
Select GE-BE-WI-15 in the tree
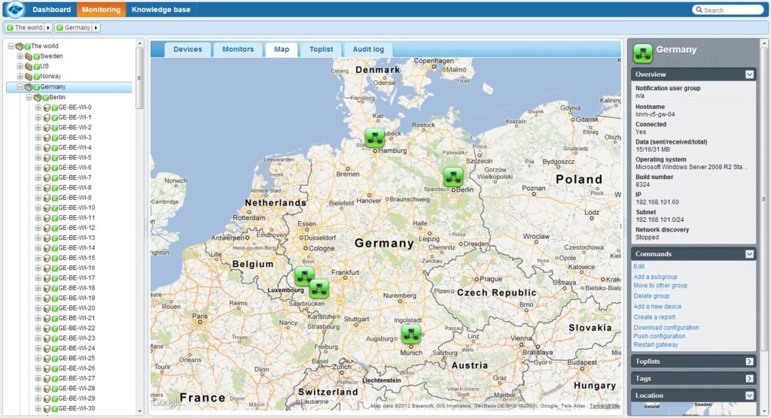click(x=76, y=258)
